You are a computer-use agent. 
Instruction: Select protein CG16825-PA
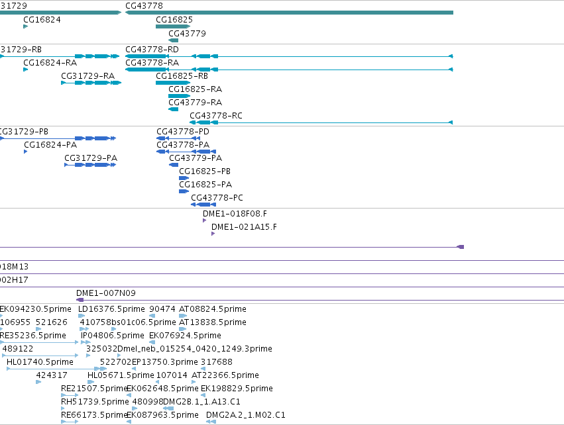pyautogui.click(x=184, y=191)
